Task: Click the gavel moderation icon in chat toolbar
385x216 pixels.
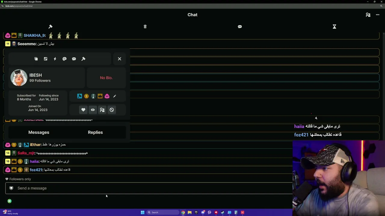Action: [x=51, y=27]
